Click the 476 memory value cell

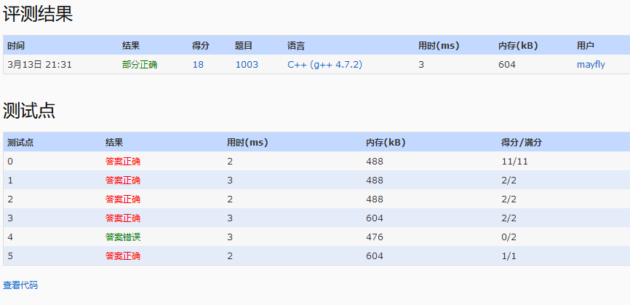[x=374, y=237]
